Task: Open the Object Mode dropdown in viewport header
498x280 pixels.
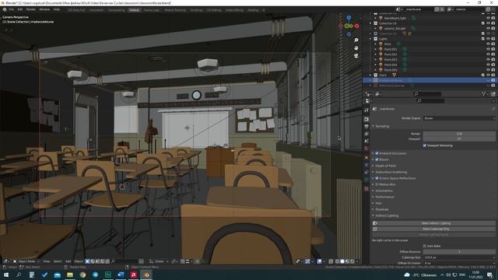Action: click(x=26, y=261)
